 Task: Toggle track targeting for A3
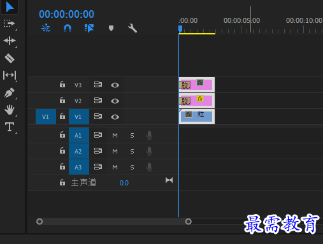79,167
